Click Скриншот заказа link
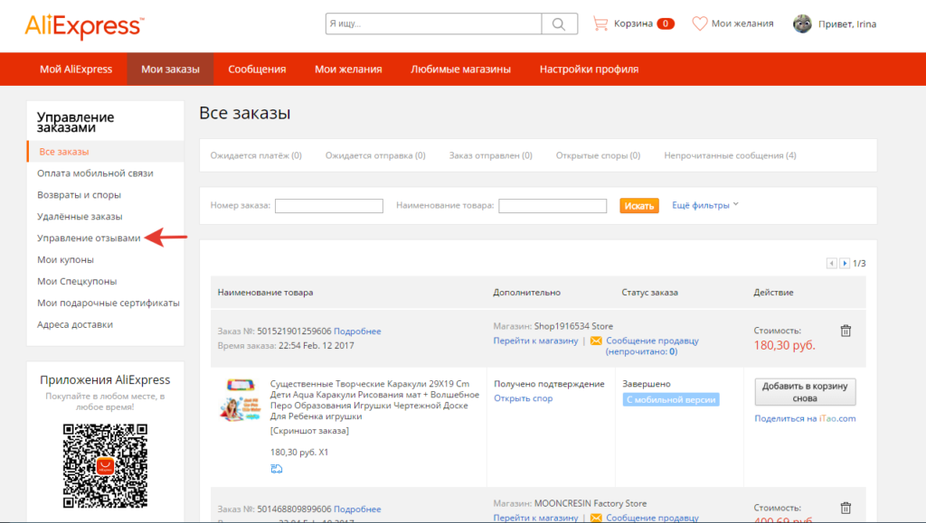 point(309,431)
